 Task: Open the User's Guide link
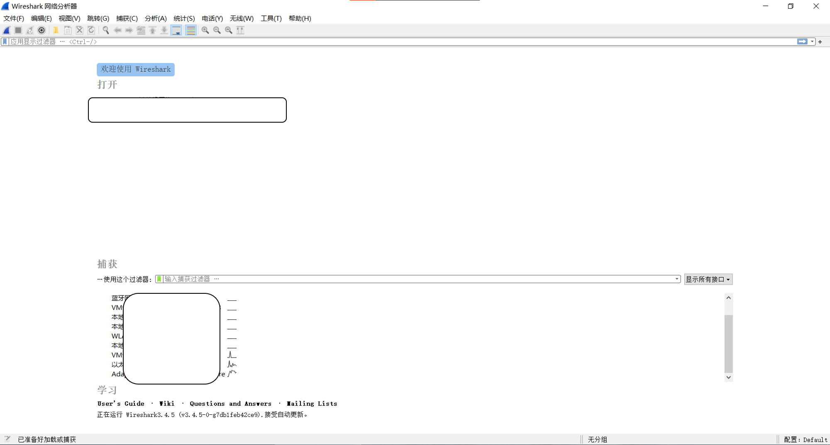[x=121, y=404]
